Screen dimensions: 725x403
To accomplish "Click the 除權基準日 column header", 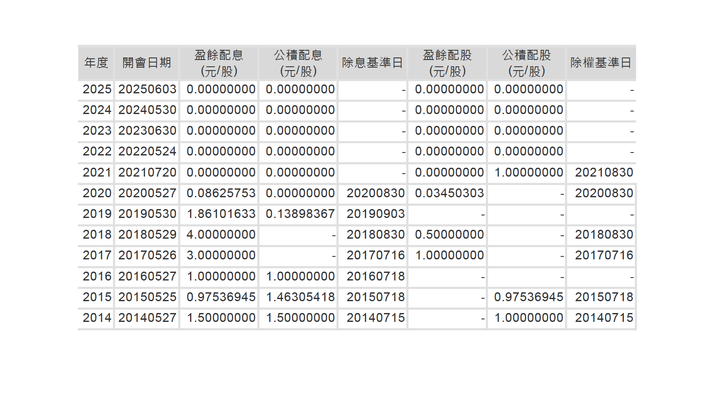I will pos(601,63).
